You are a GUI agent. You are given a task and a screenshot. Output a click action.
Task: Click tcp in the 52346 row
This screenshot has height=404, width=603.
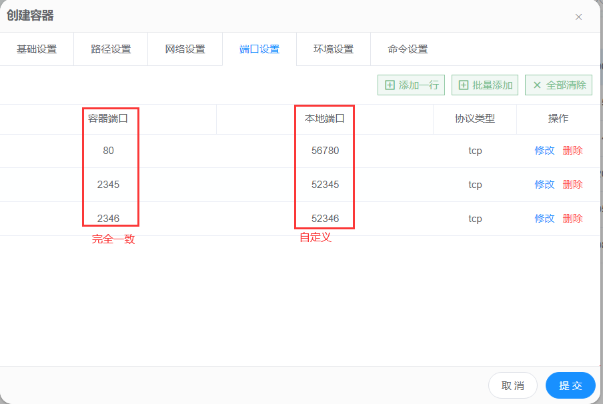[x=476, y=219]
